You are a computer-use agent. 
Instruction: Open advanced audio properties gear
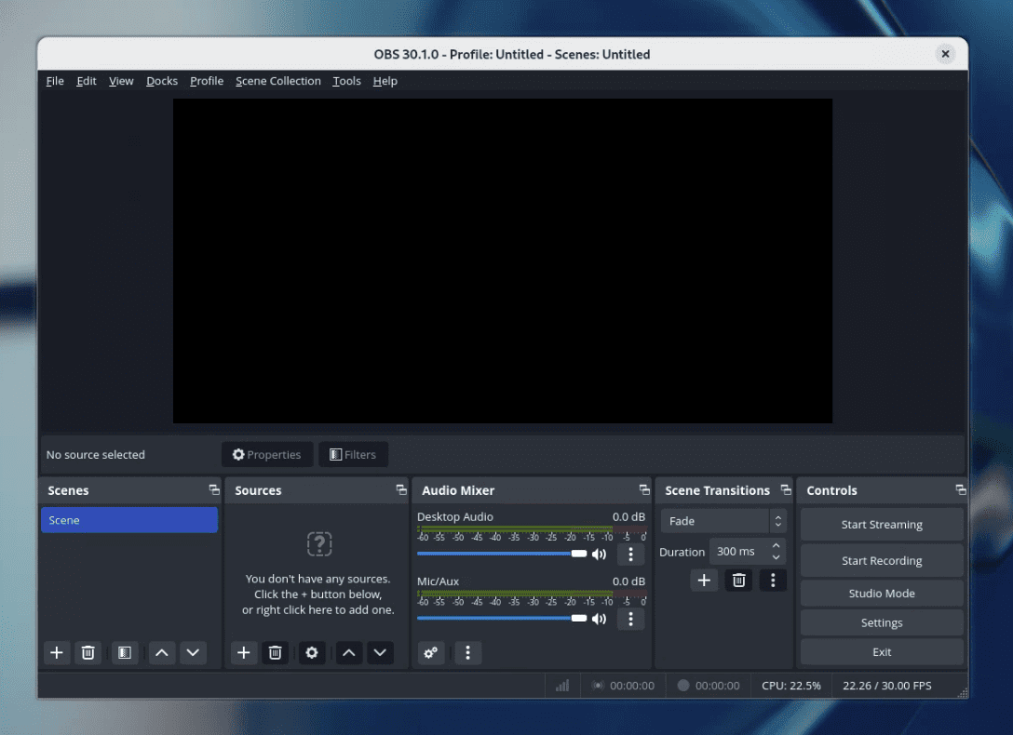click(430, 652)
